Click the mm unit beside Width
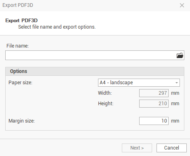This screenshot has height=156, width=190. pyautogui.click(x=175, y=93)
